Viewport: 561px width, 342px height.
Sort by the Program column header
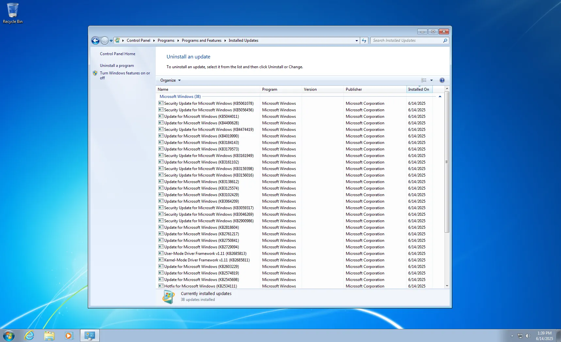click(x=281, y=89)
